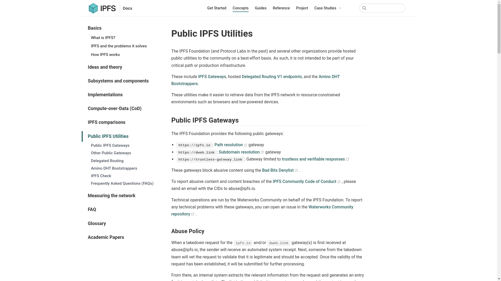Open the Project nav item
Screen dimensions: 501x281
(302, 8)
